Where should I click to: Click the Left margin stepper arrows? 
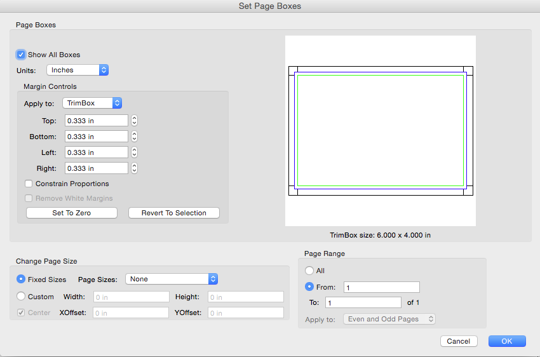[x=134, y=152]
